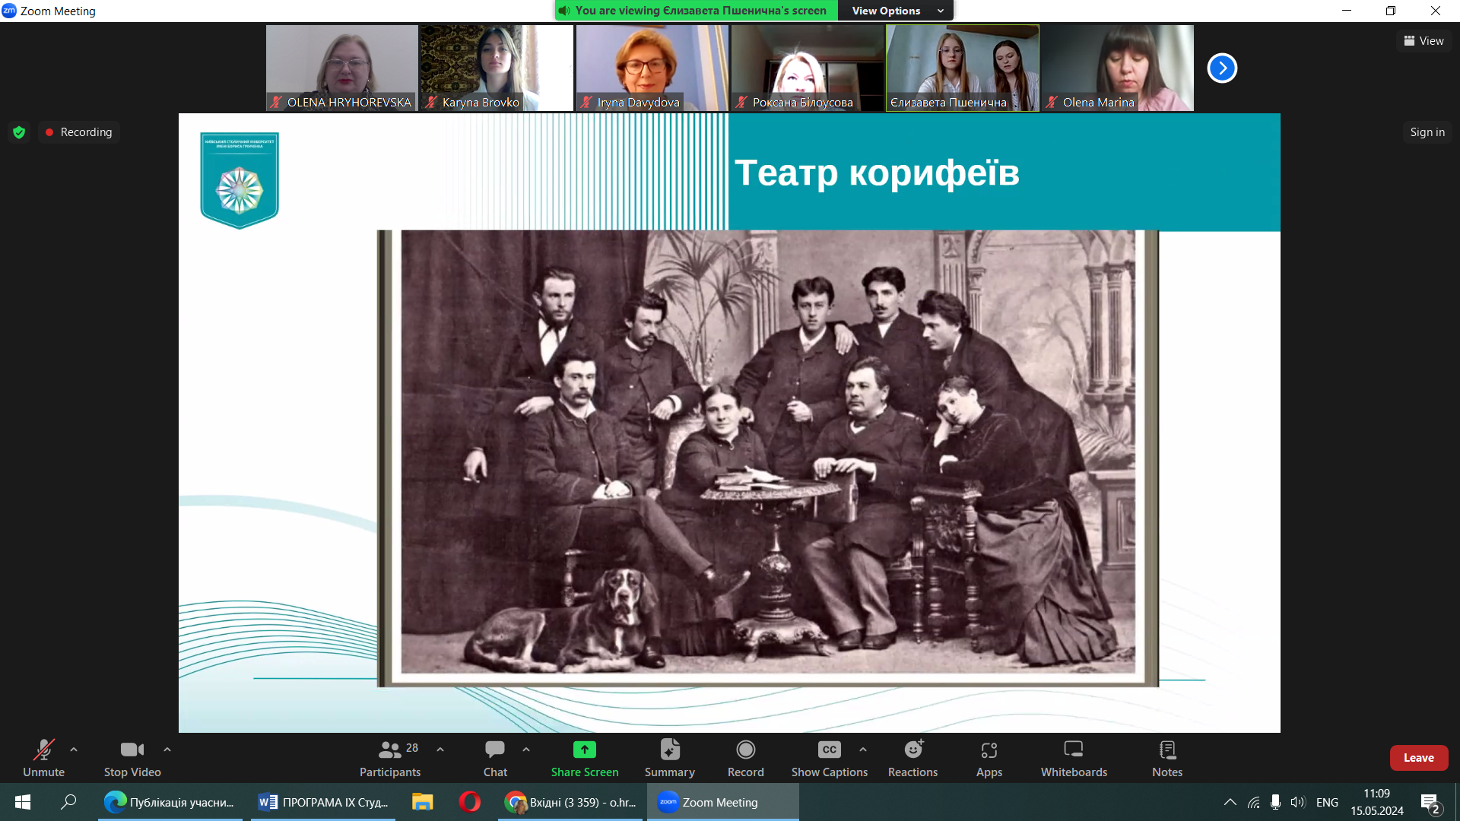The image size is (1460, 821).
Task: Open the Participants panel icon
Action: tap(389, 750)
